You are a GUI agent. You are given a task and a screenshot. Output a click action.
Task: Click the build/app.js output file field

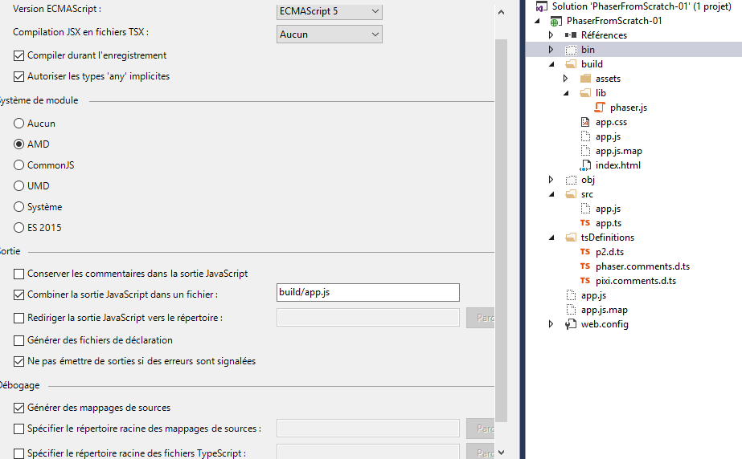pos(367,293)
